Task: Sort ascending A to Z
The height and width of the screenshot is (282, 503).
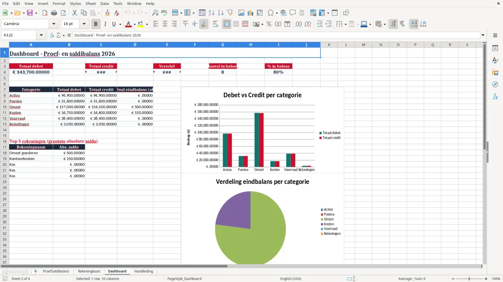Action: click(x=212, y=13)
